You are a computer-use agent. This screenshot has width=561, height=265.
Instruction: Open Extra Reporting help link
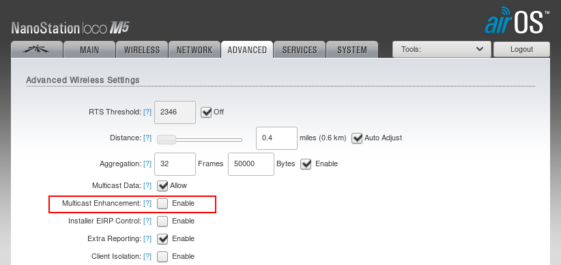[147, 239]
